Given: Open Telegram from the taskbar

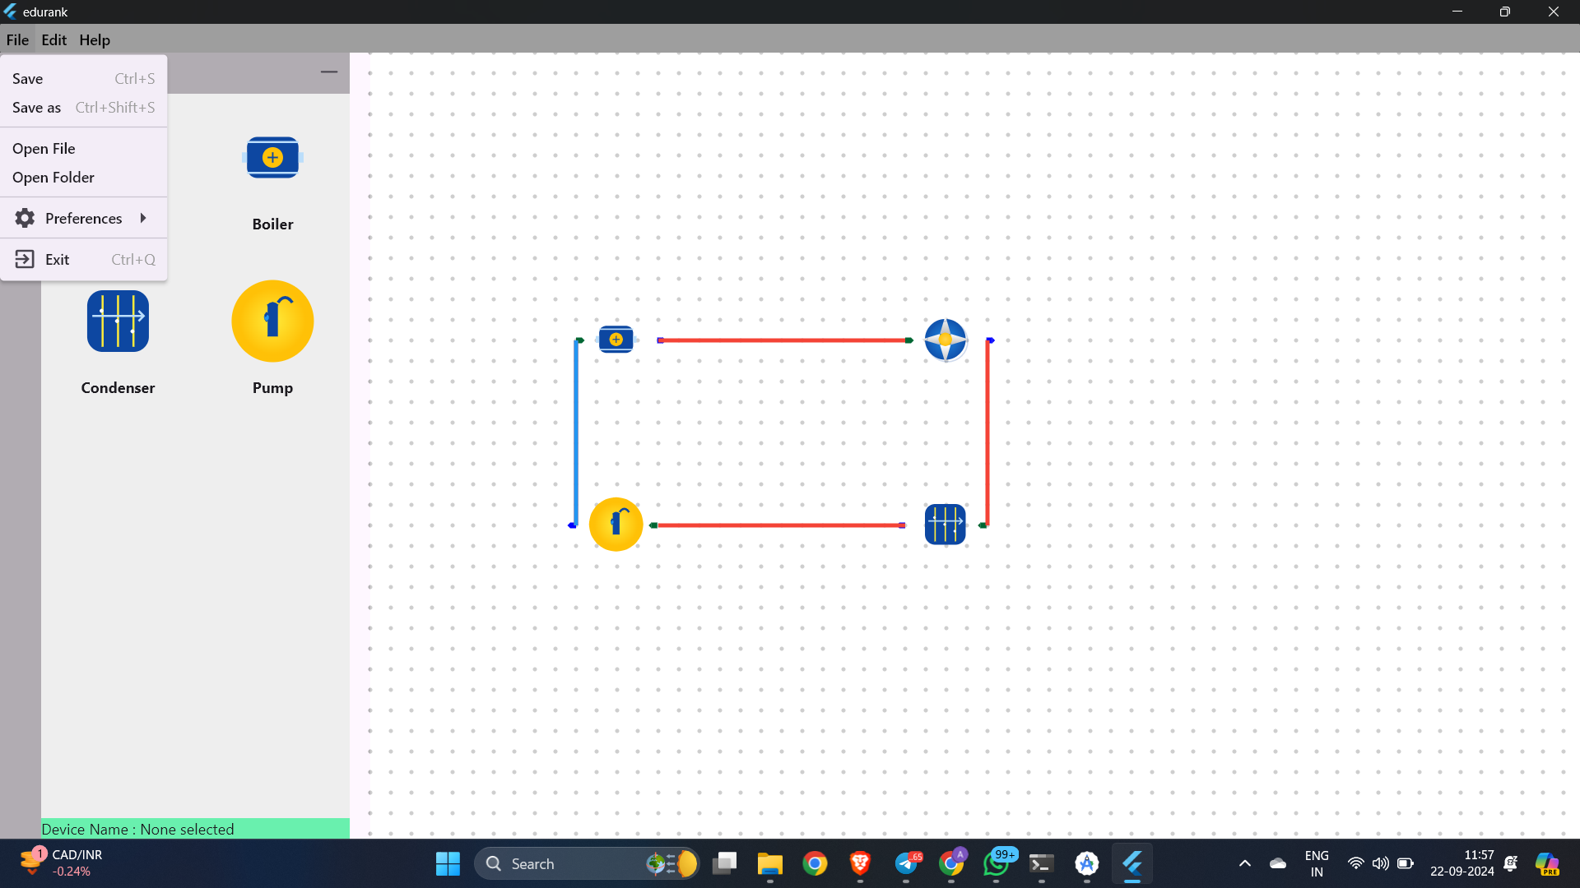Looking at the screenshot, I should [906, 863].
